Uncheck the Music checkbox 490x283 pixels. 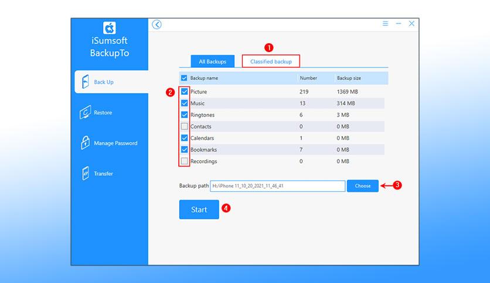click(185, 103)
